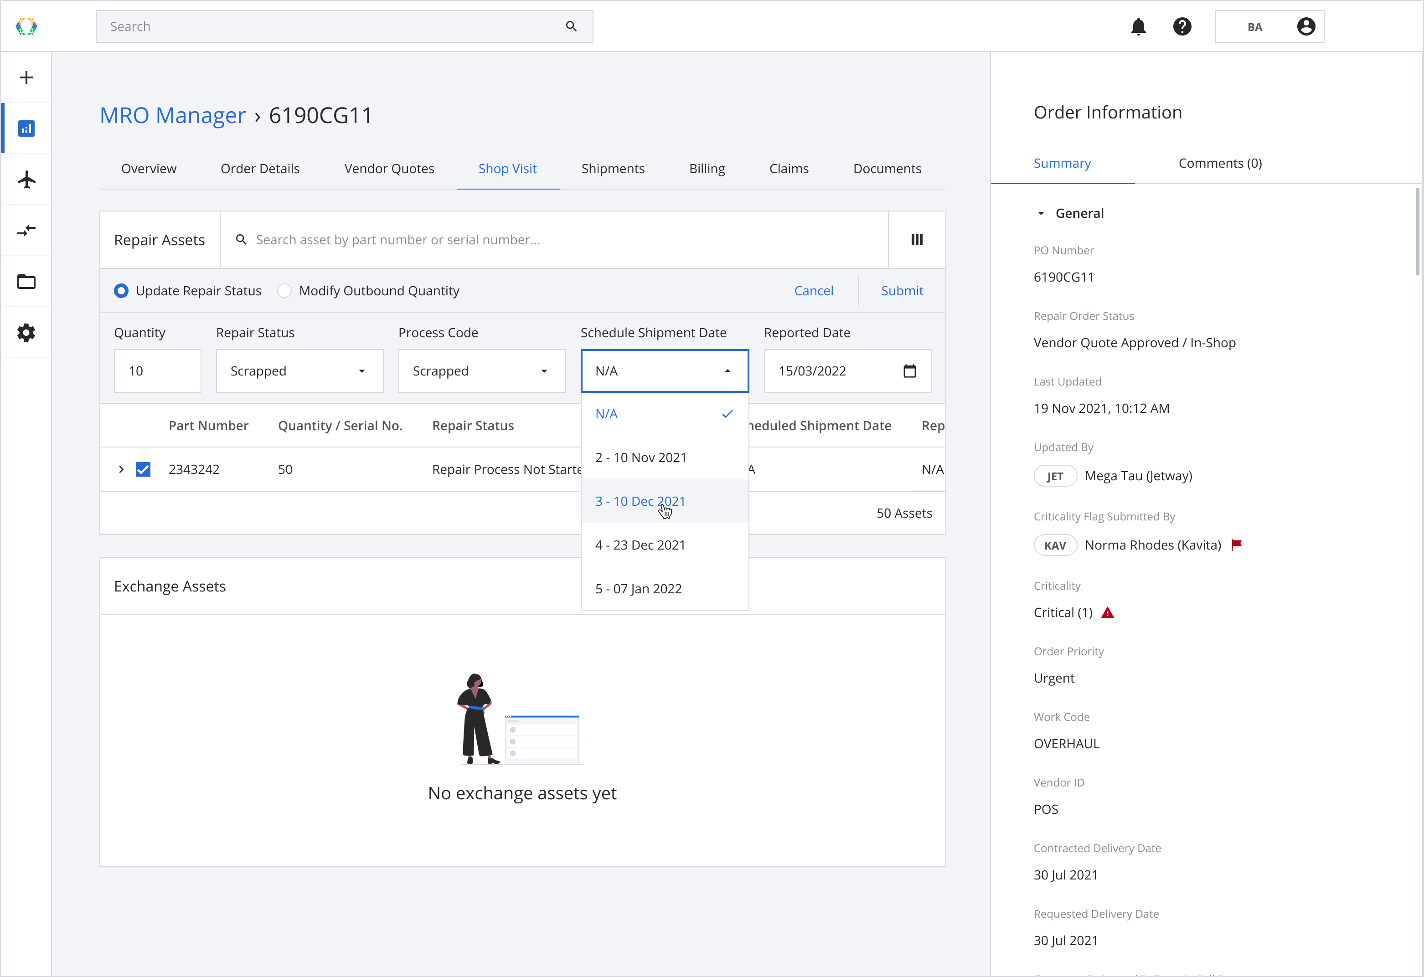Open the dashboard chart icon in sidebar
The height and width of the screenshot is (977, 1424).
tap(26, 129)
